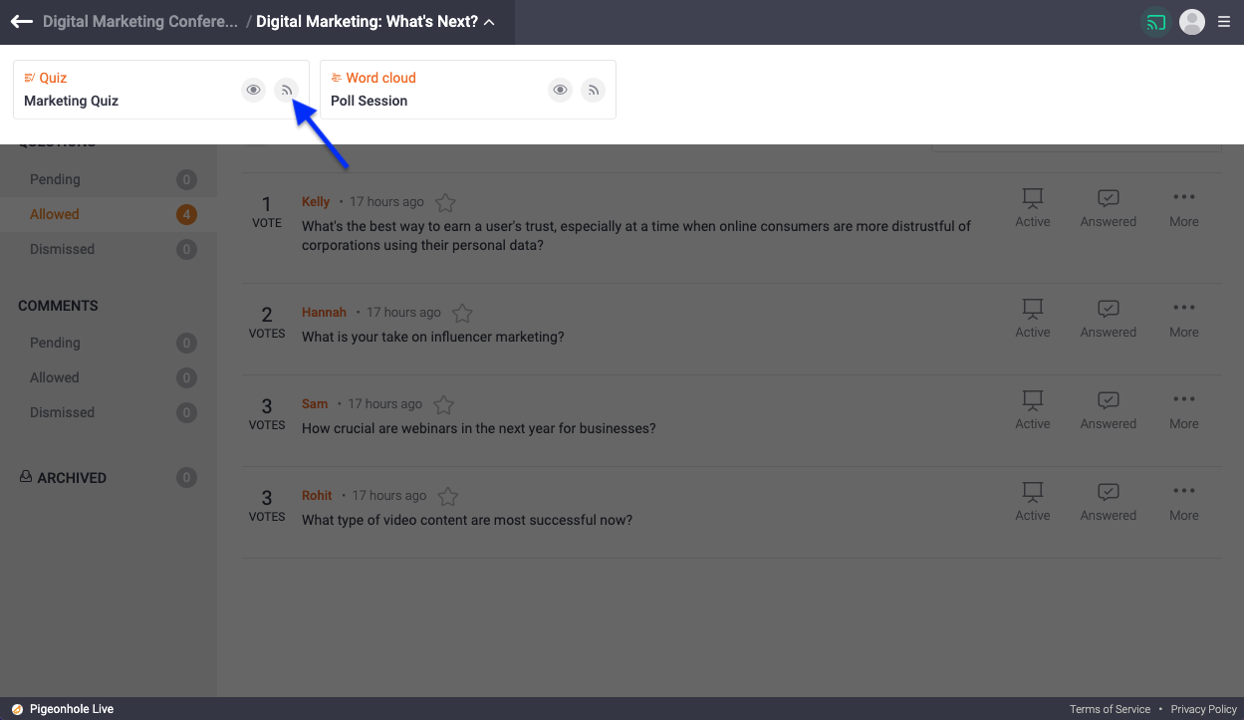
Task: Broadcast the Poll Session word cloud
Action: [594, 91]
